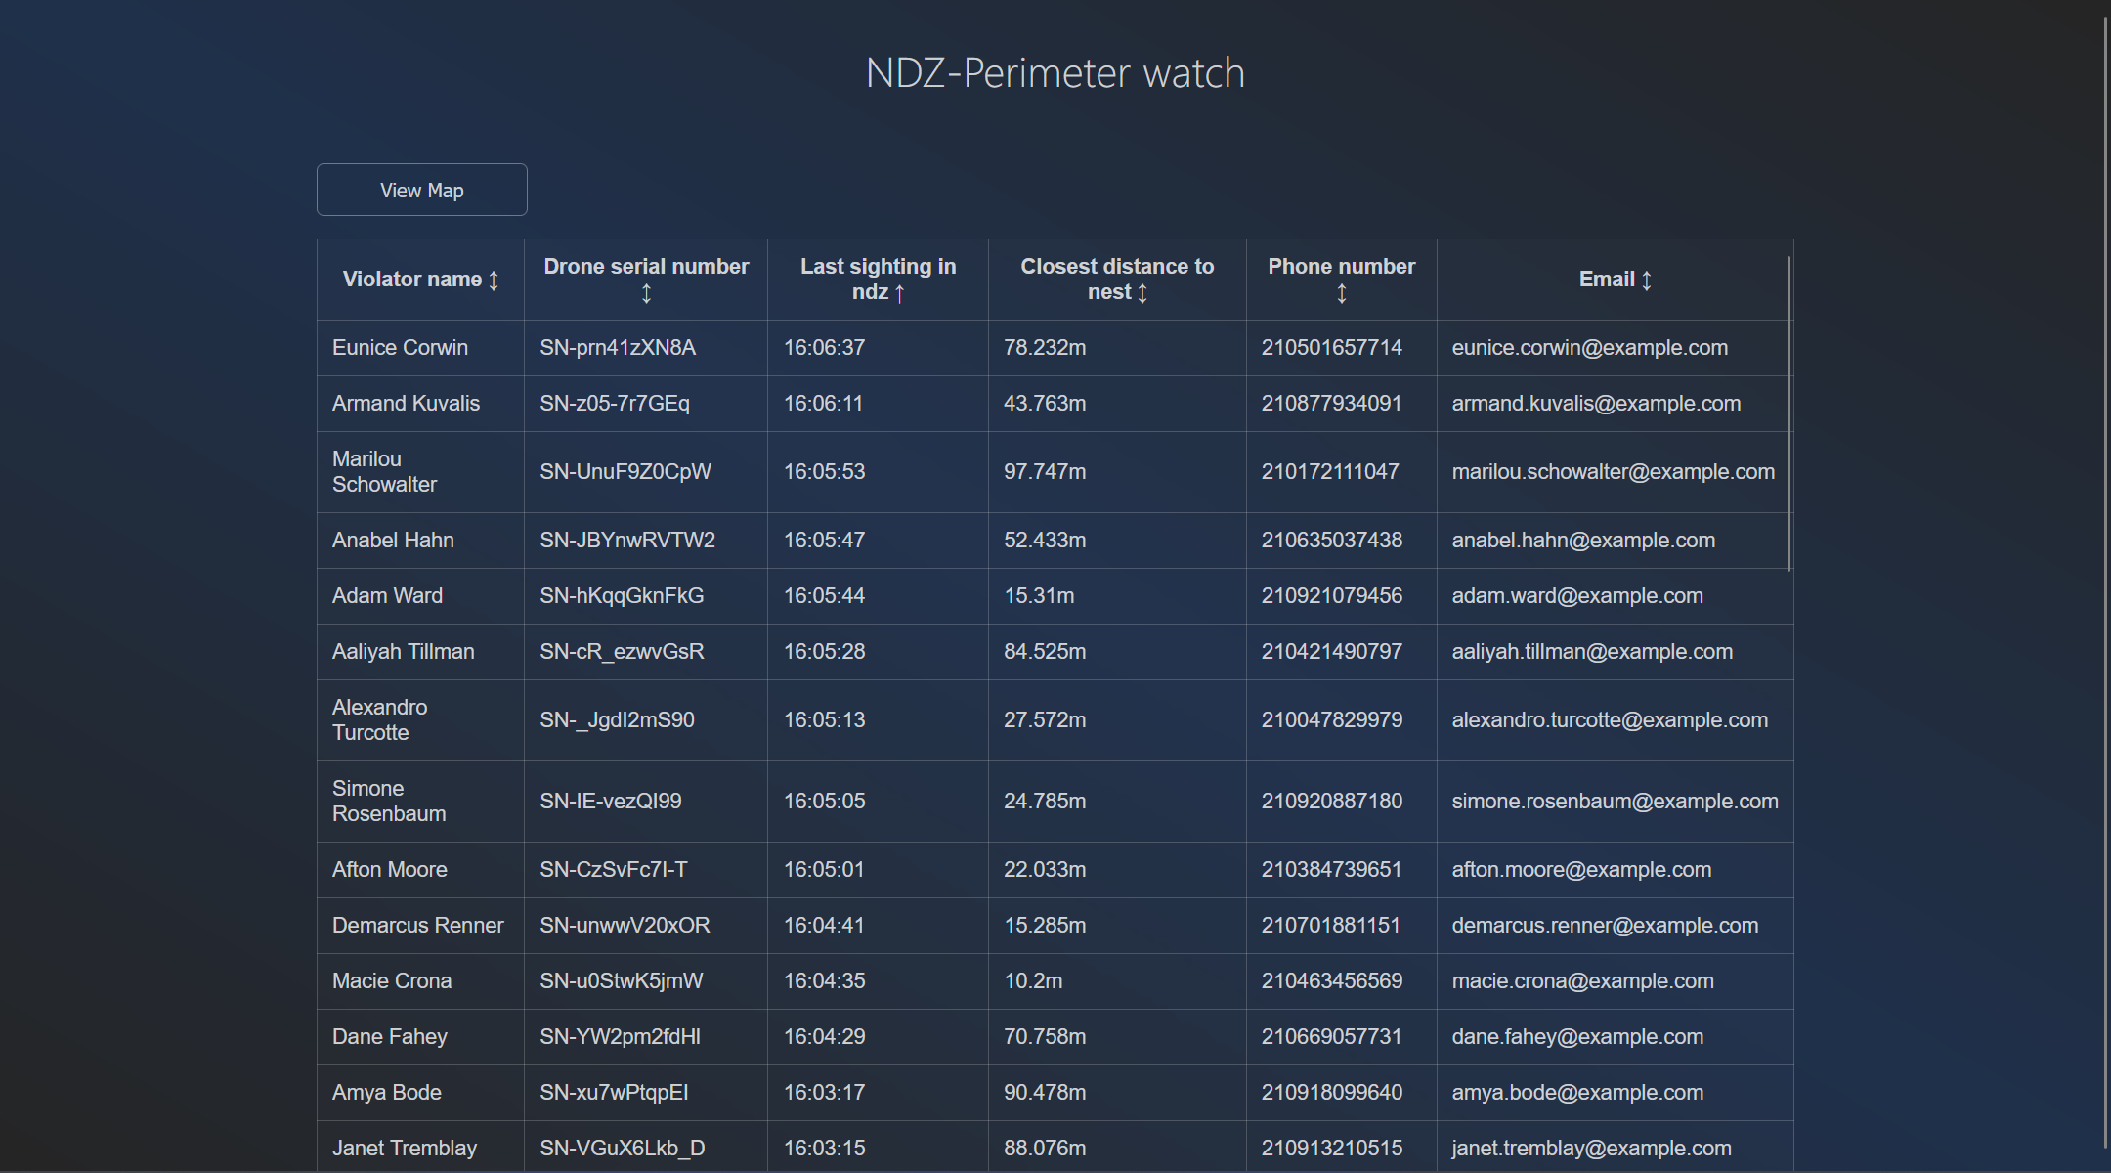Sort table by Violator name header
The image size is (2111, 1173).
click(x=411, y=280)
